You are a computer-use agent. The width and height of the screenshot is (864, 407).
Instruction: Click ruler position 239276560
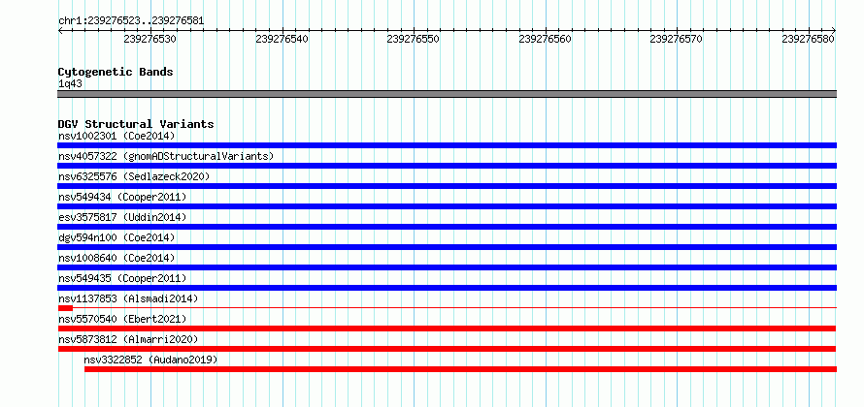point(546,39)
